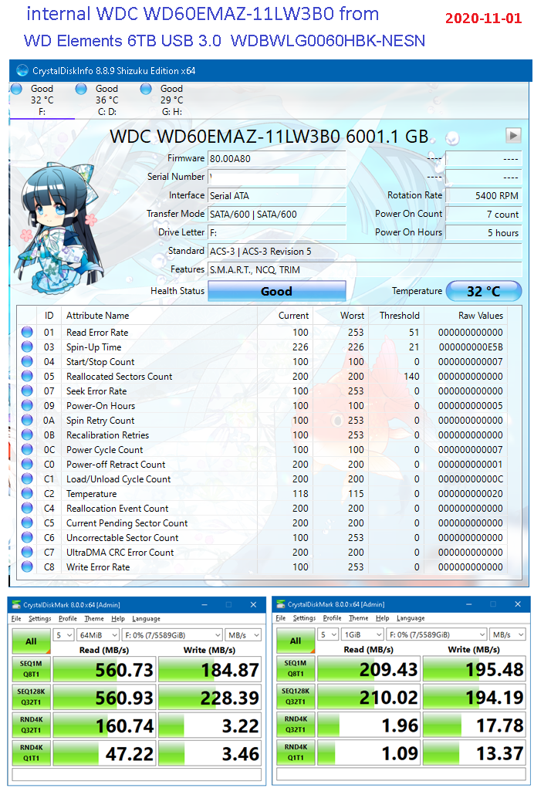Screen dimensions: 534x788
Task: Click status orb for Current Pending Sector Count
Action: click(x=27, y=523)
